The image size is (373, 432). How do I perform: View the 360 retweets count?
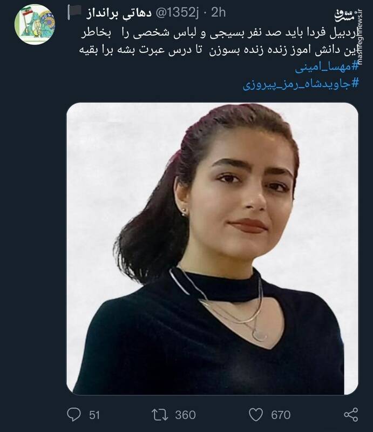click(185, 415)
